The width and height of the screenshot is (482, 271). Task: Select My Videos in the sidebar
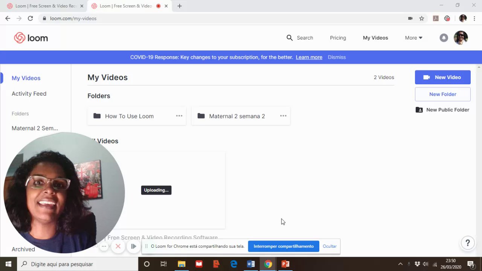click(x=26, y=78)
